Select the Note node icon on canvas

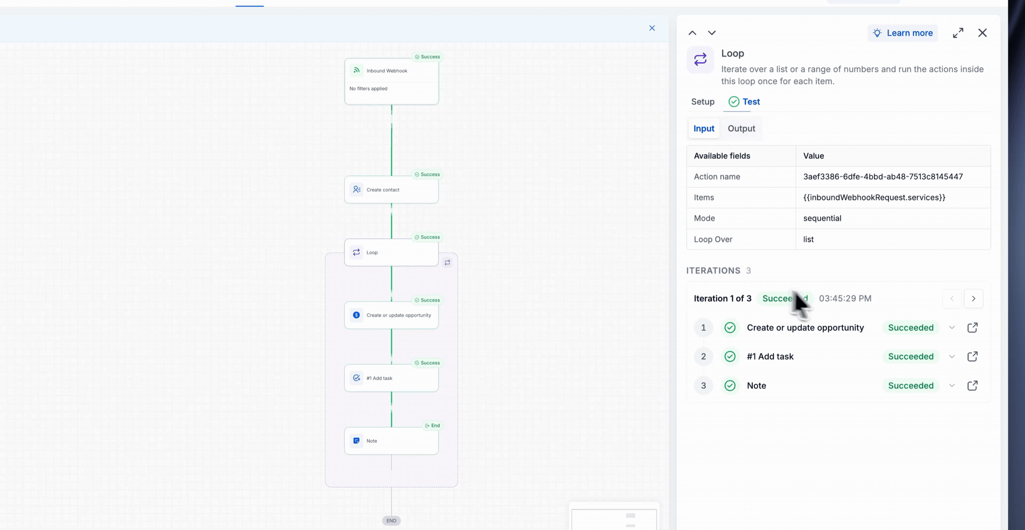point(357,440)
